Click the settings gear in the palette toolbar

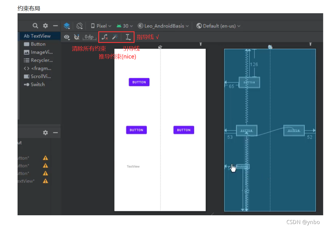(x=45, y=26)
